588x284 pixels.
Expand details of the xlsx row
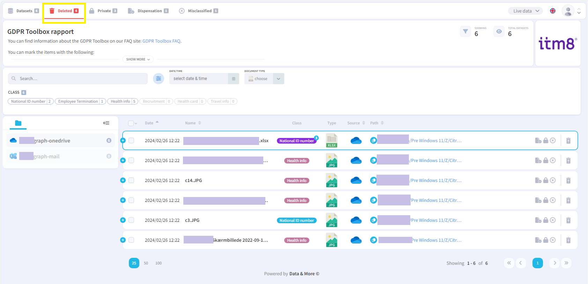click(123, 140)
